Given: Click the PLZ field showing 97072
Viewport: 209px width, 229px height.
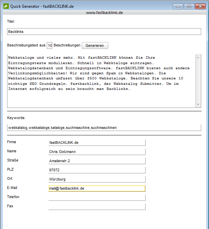Looking at the screenshot, I should click(97, 170).
